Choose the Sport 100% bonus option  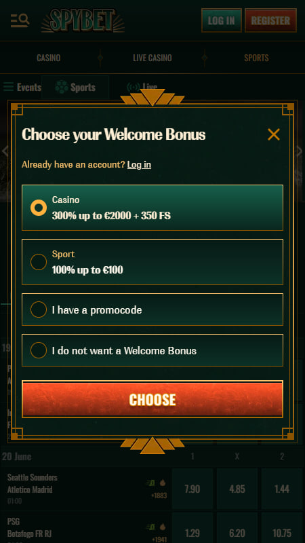click(x=152, y=262)
